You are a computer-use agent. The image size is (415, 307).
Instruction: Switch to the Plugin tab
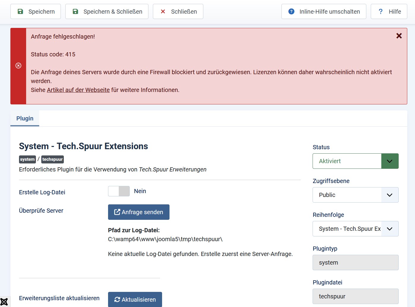(x=25, y=118)
